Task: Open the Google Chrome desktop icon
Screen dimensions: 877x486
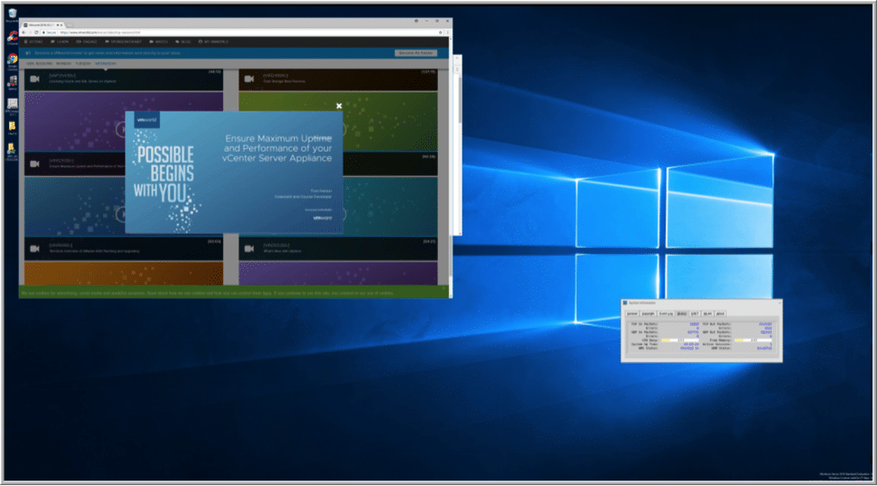Action: pos(13,61)
